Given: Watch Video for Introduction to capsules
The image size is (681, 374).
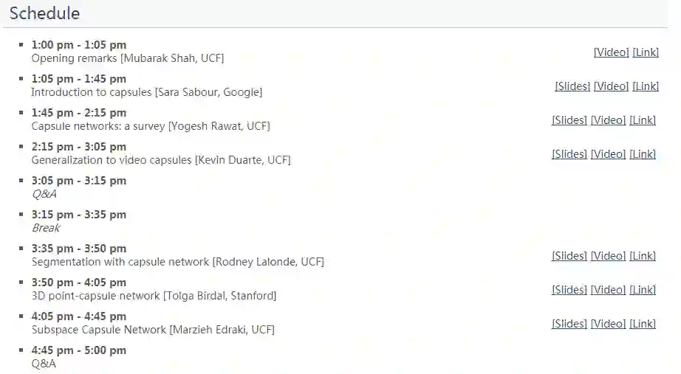Looking at the screenshot, I should [x=611, y=86].
